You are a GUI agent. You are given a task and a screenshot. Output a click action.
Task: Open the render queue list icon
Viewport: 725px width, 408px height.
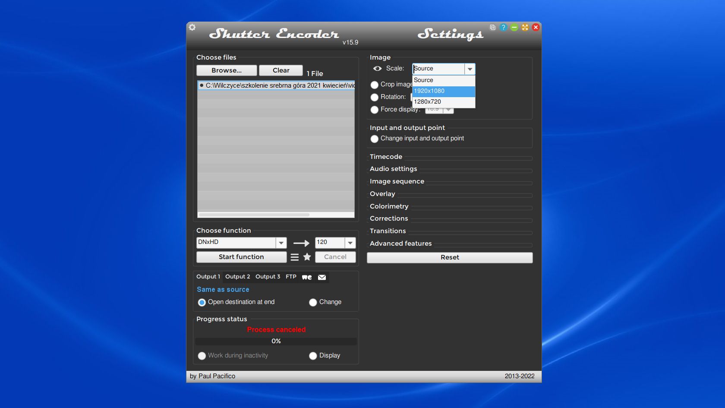coord(295,257)
